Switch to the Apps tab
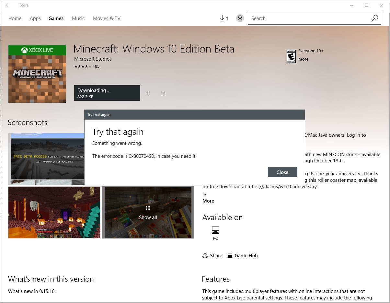The image size is (390, 303). (35, 18)
